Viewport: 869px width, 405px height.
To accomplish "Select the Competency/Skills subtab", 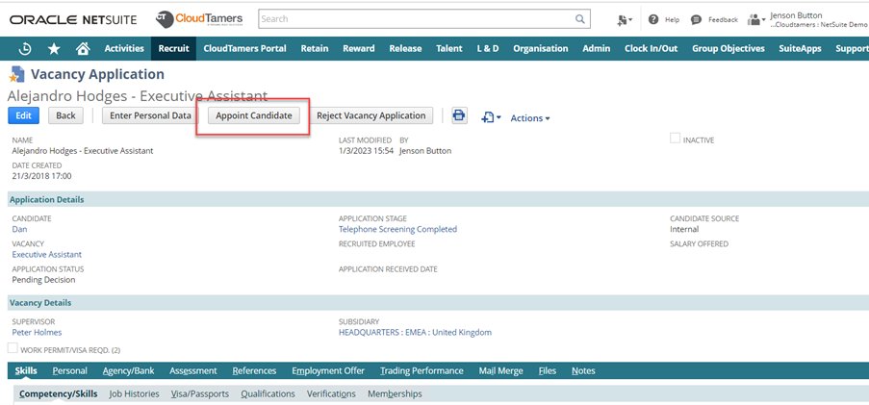I will pyautogui.click(x=58, y=393).
